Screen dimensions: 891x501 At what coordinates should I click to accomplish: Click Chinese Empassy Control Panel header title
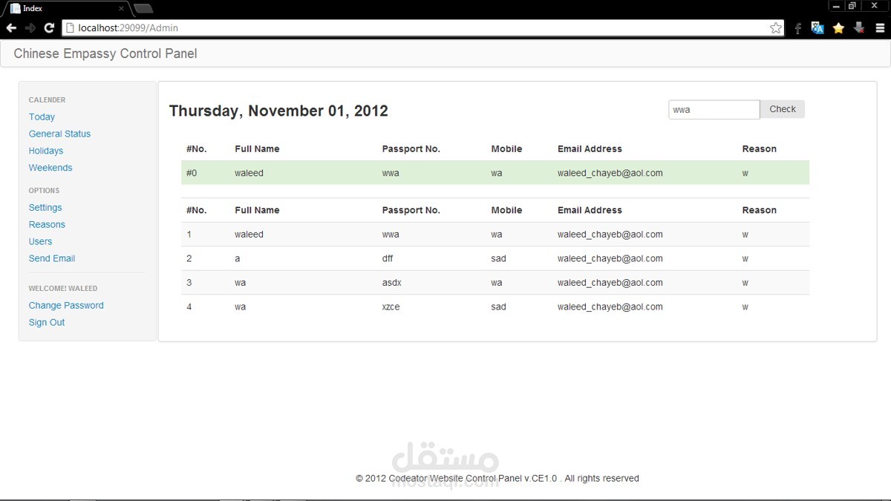[105, 53]
